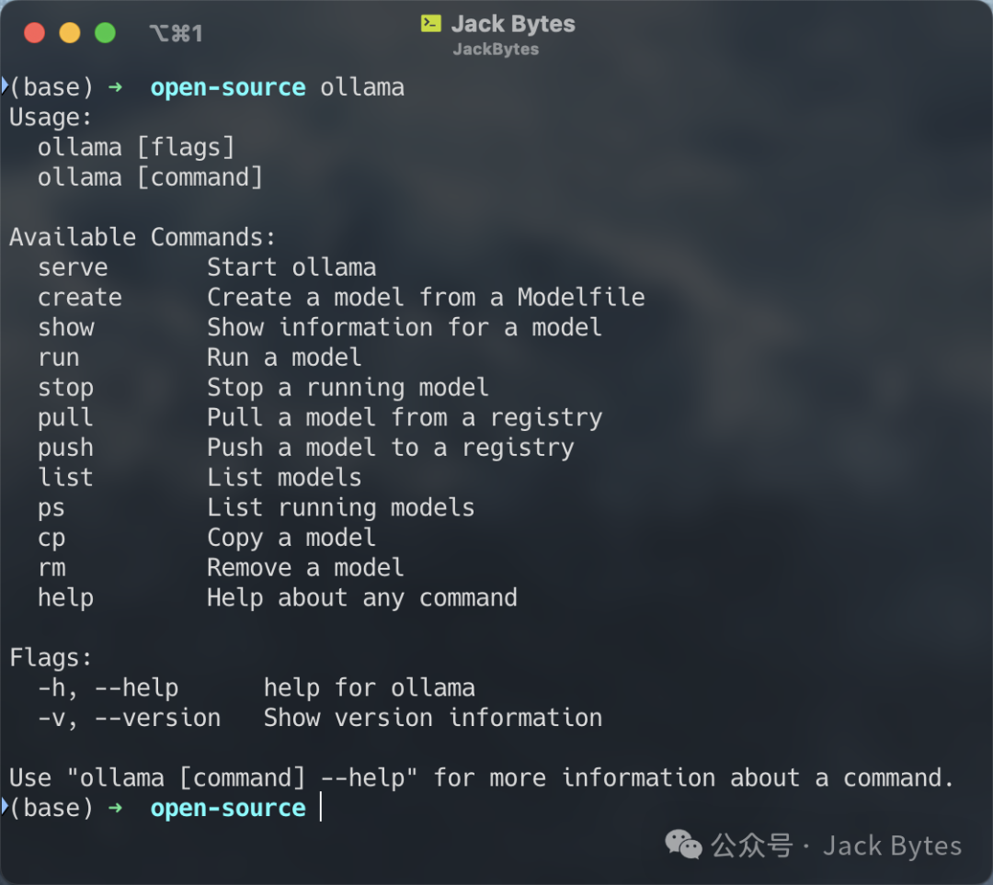Click the 'Flags:' heading
Viewport: 993px width, 885px height.
[51, 658]
